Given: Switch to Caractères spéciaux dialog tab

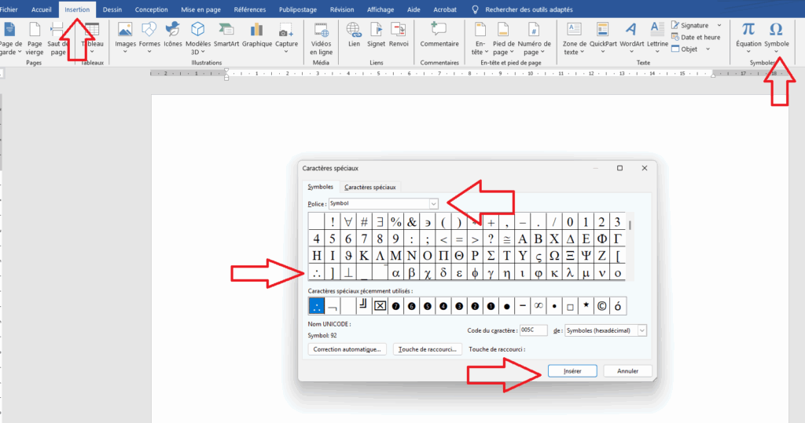Looking at the screenshot, I should 369,187.
